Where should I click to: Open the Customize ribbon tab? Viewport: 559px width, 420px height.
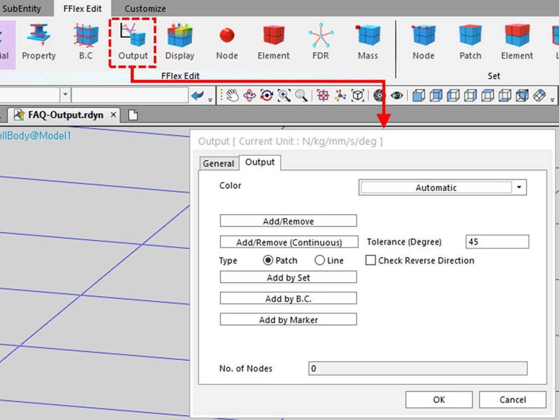pyautogui.click(x=145, y=8)
